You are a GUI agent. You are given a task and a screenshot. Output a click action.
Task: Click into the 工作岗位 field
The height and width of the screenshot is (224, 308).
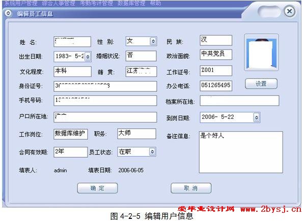tap(71, 134)
